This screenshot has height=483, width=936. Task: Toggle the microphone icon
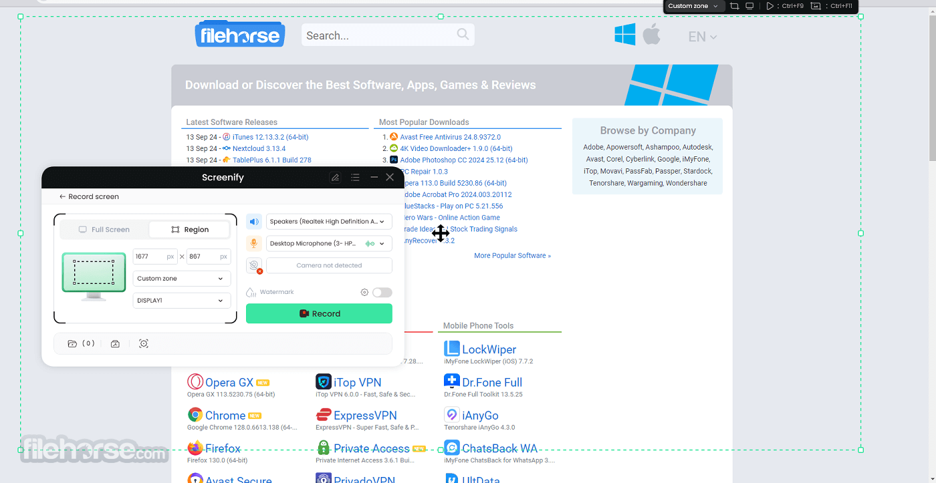(254, 244)
